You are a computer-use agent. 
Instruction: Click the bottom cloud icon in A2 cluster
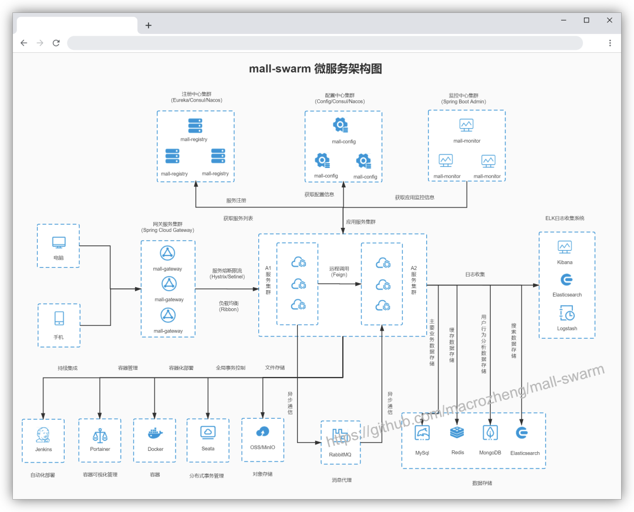click(x=383, y=305)
